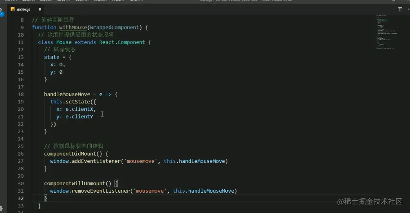
Task: Click 'handleMouseMove' on line 18
Action: (x=67, y=94)
